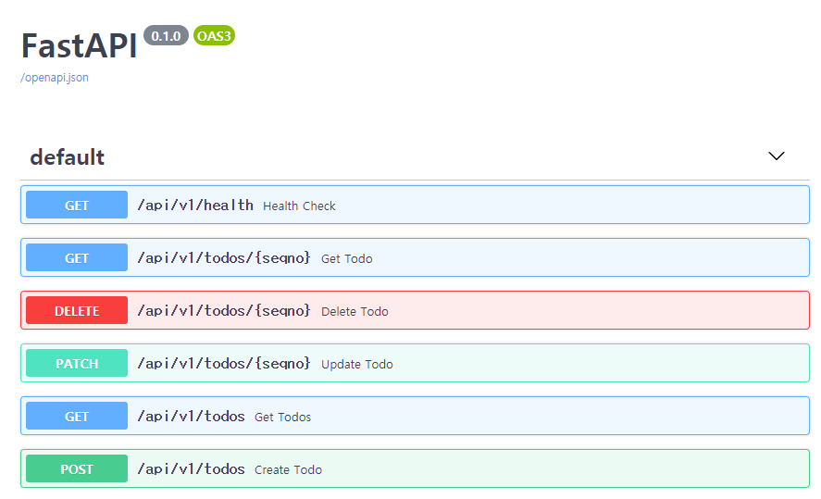Screen dimensions: 821x499
Task: Expand the /api/v1/health endpoint path
Action: [195, 206]
